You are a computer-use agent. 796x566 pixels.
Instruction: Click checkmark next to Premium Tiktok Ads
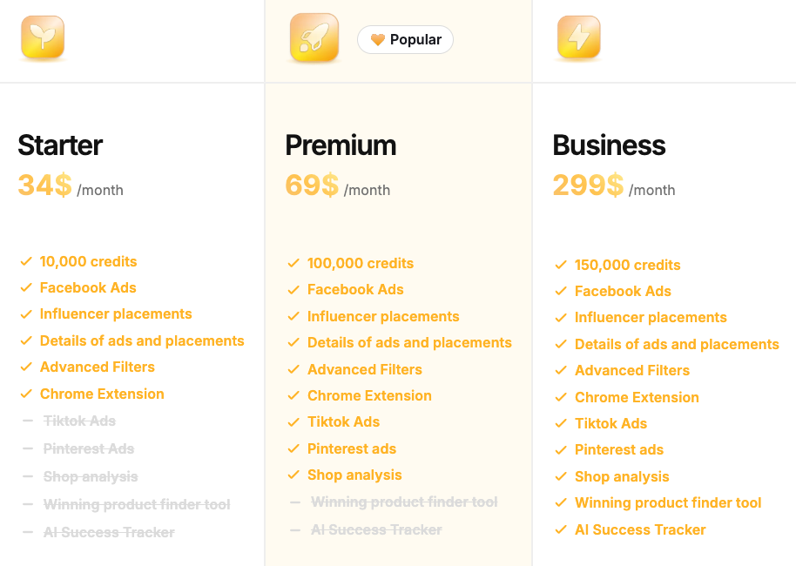coord(293,422)
